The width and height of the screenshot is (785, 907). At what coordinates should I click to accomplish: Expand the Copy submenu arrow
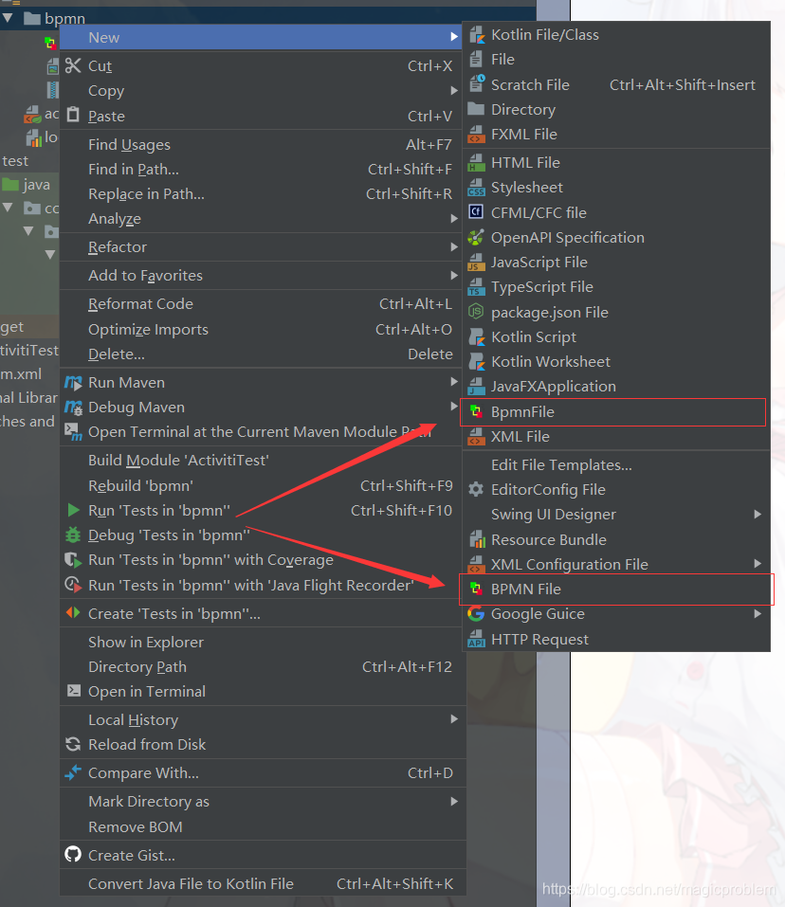(x=454, y=91)
